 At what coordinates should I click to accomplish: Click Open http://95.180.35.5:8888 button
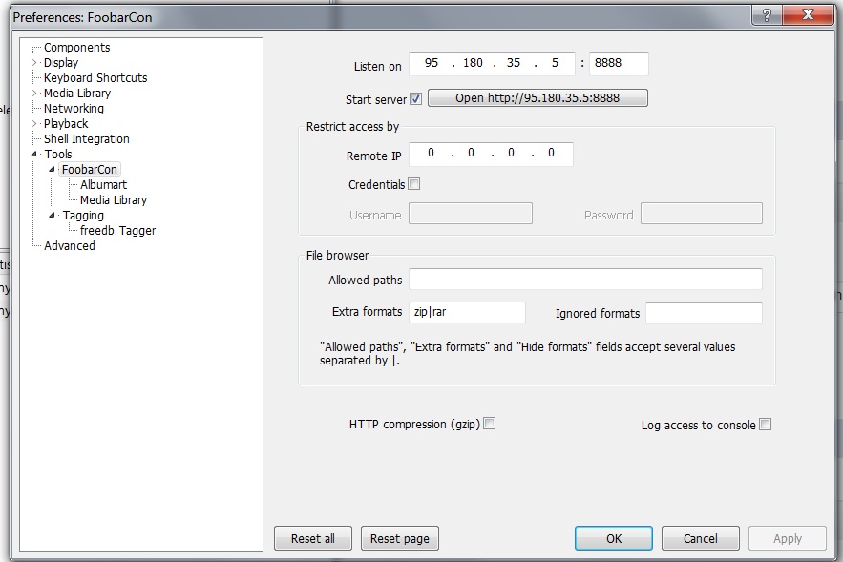coord(537,97)
